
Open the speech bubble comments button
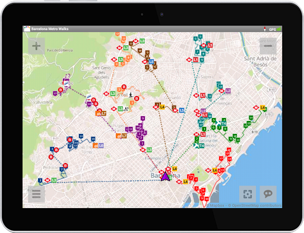(x=268, y=194)
